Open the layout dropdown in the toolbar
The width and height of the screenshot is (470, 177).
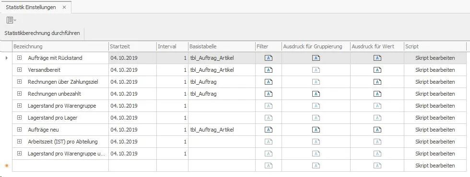tap(11, 20)
